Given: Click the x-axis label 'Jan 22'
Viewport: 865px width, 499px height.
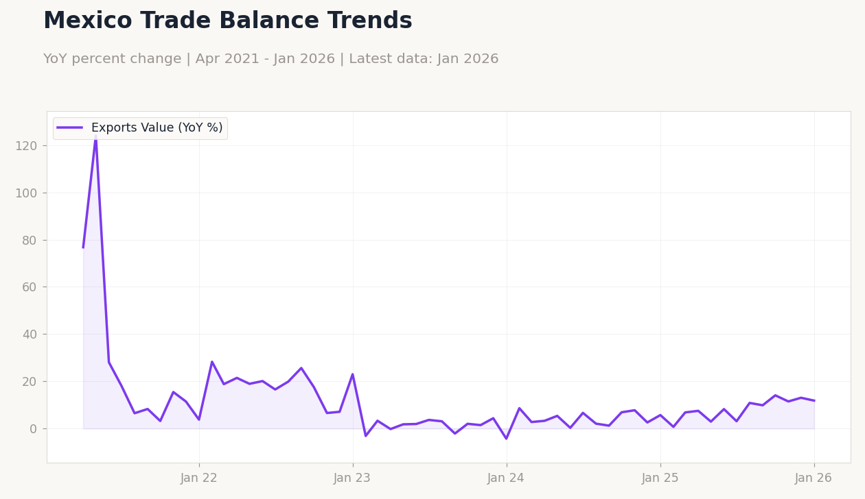Looking at the screenshot, I should pos(199,478).
